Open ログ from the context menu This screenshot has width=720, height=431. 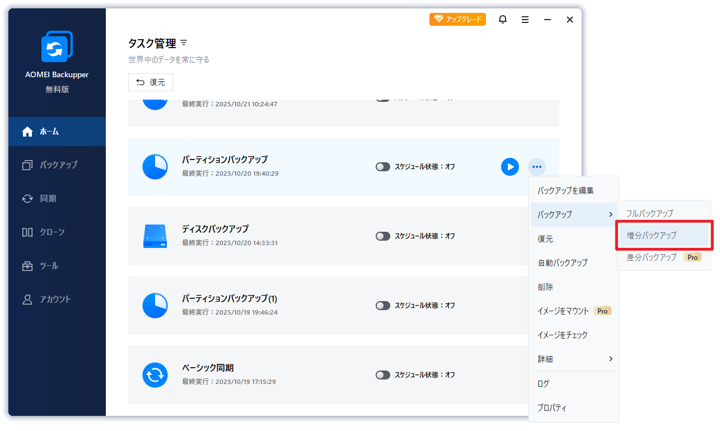pyautogui.click(x=573, y=384)
